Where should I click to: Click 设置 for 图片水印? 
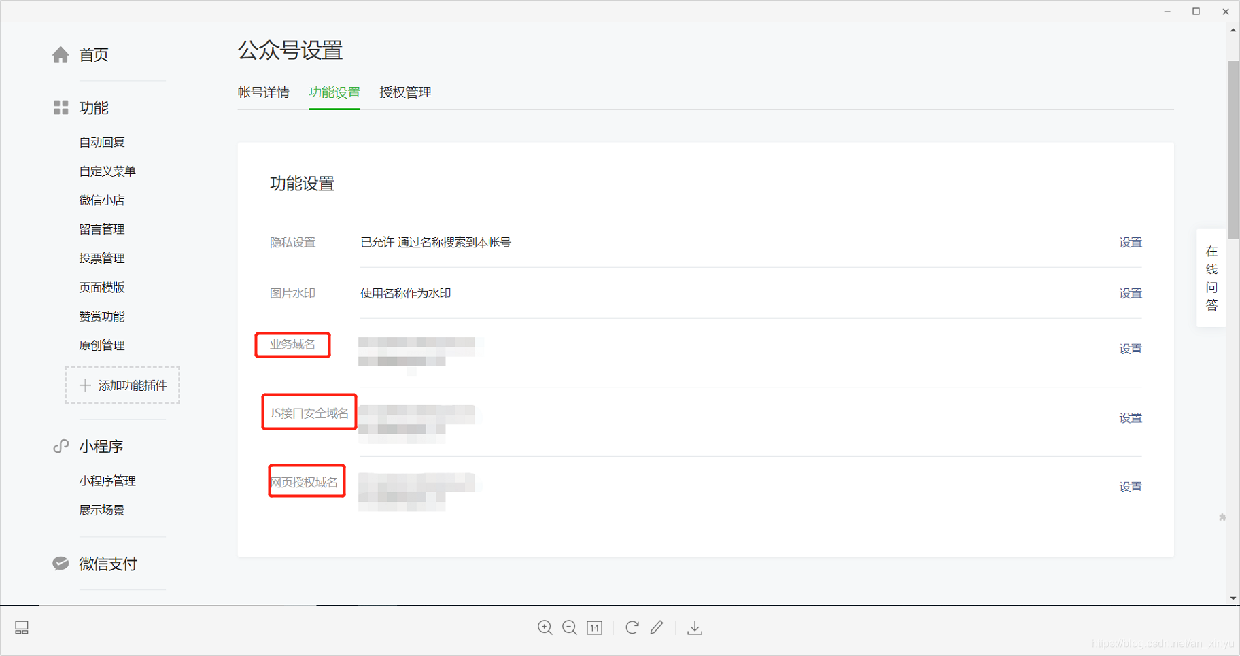(x=1131, y=293)
